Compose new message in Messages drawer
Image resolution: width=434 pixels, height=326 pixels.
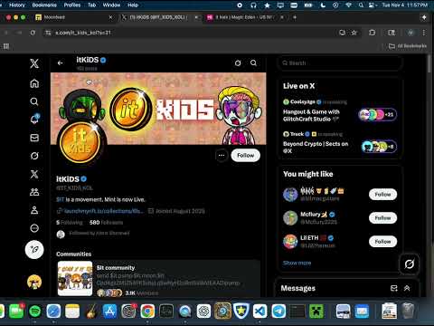pyautogui.click(x=394, y=288)
